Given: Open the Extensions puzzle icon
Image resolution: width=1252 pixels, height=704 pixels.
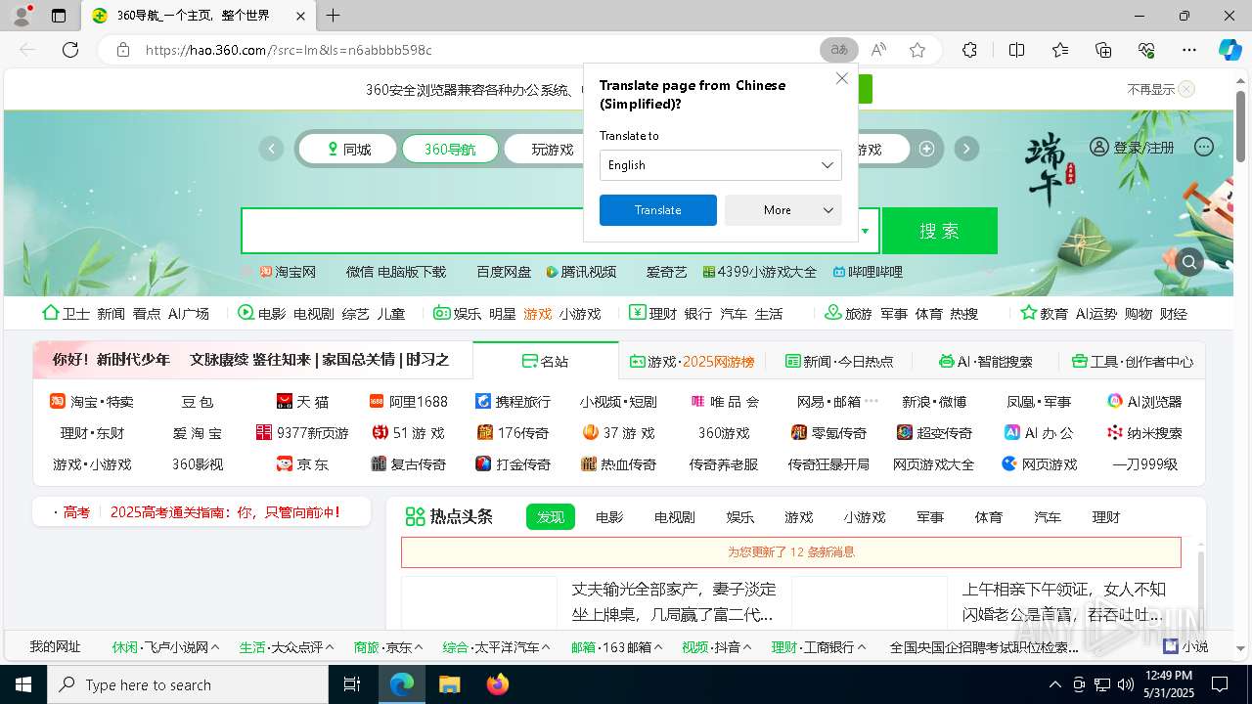Looking at the screenshot, I should [969, 50].
